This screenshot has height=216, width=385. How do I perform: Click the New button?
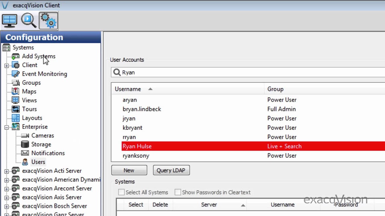pyautogui.click(x=129, y=170)
